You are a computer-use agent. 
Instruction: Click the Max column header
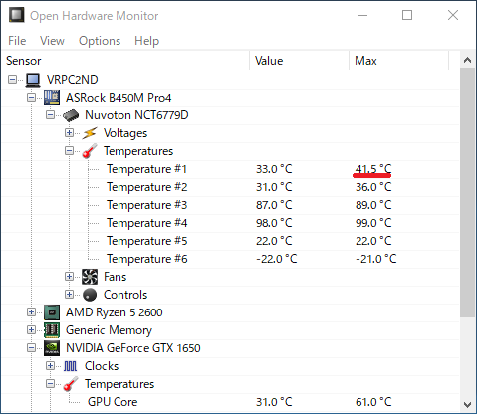click(x=398, y=61)
